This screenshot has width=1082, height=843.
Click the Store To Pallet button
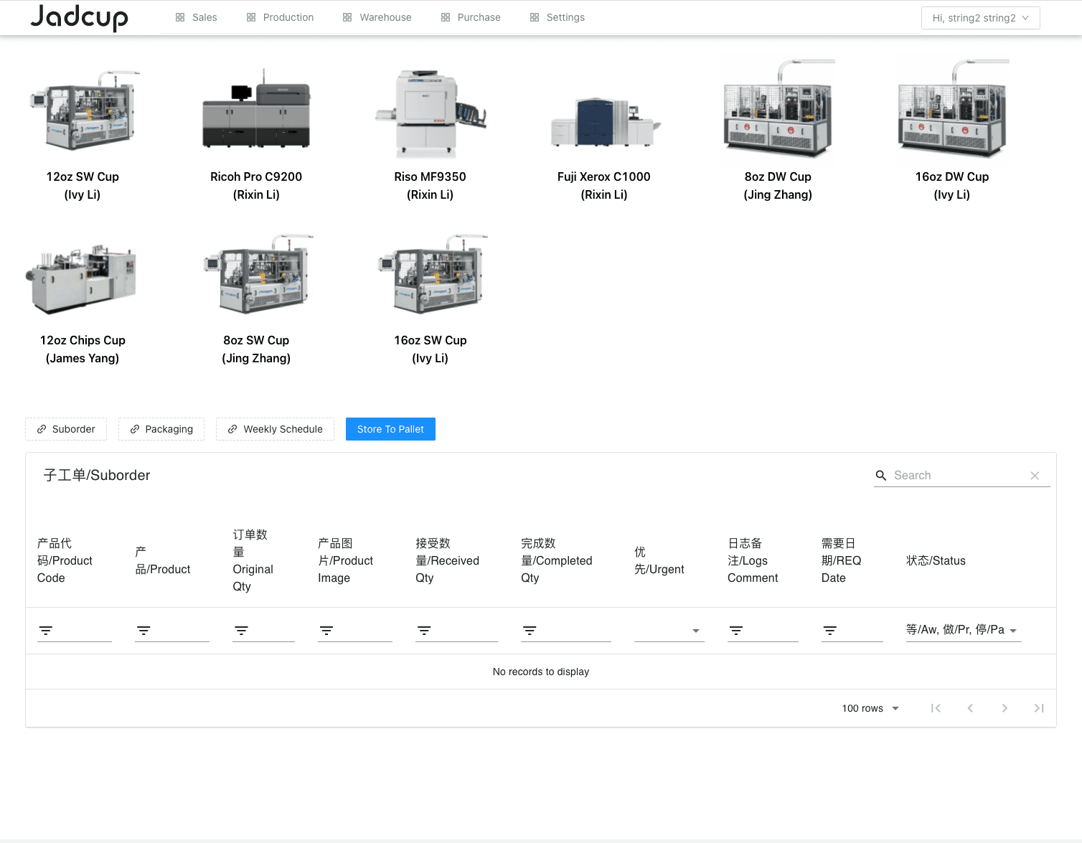tap(390, 429)
